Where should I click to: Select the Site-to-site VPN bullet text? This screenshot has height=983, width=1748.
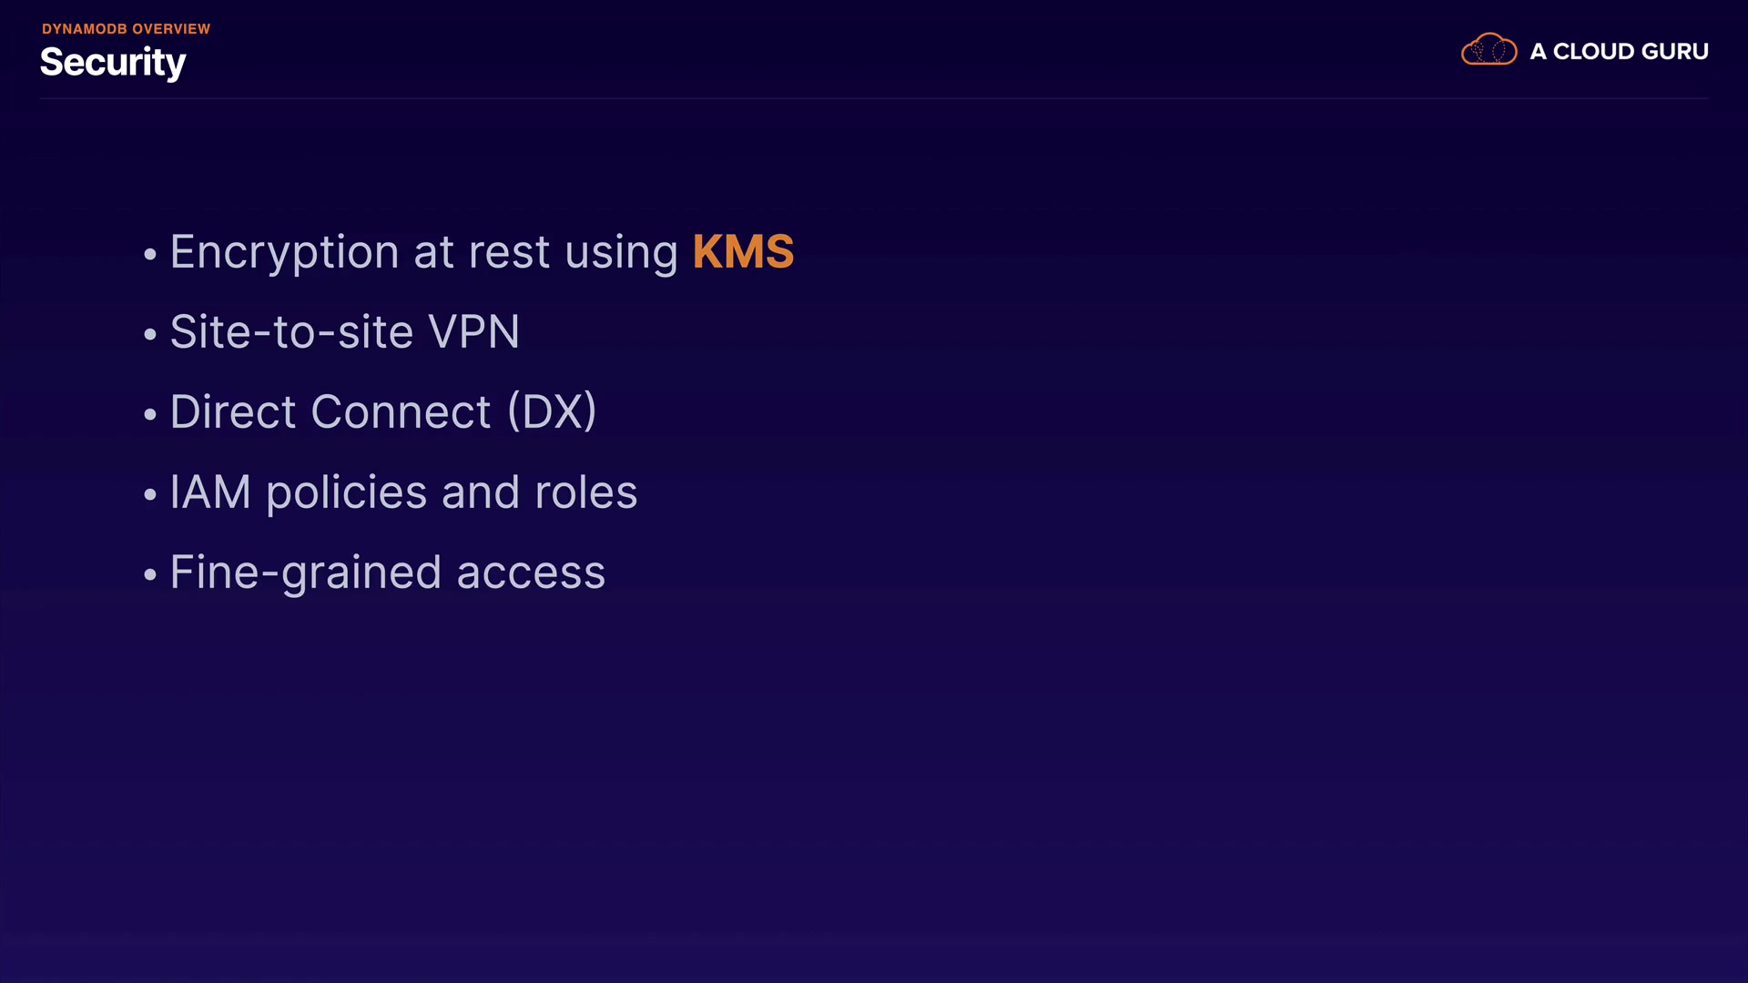click(x=344, y=332)
